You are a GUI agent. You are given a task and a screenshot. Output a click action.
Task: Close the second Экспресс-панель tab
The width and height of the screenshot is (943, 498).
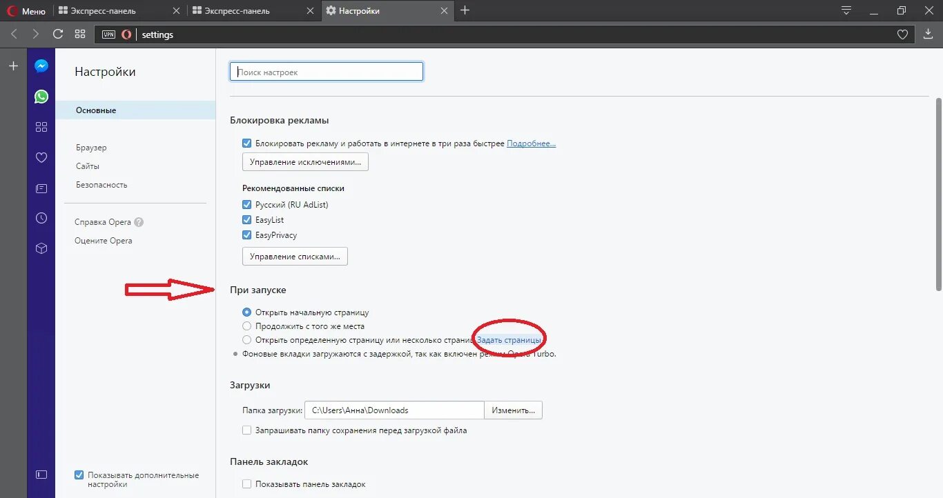[x=310, y=11]
